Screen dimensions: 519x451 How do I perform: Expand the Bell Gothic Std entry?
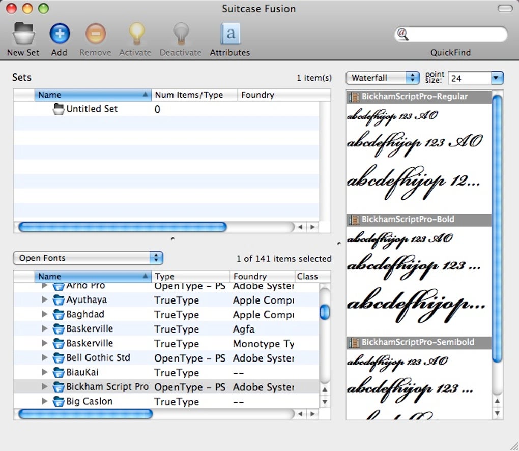tap(44, 358)
